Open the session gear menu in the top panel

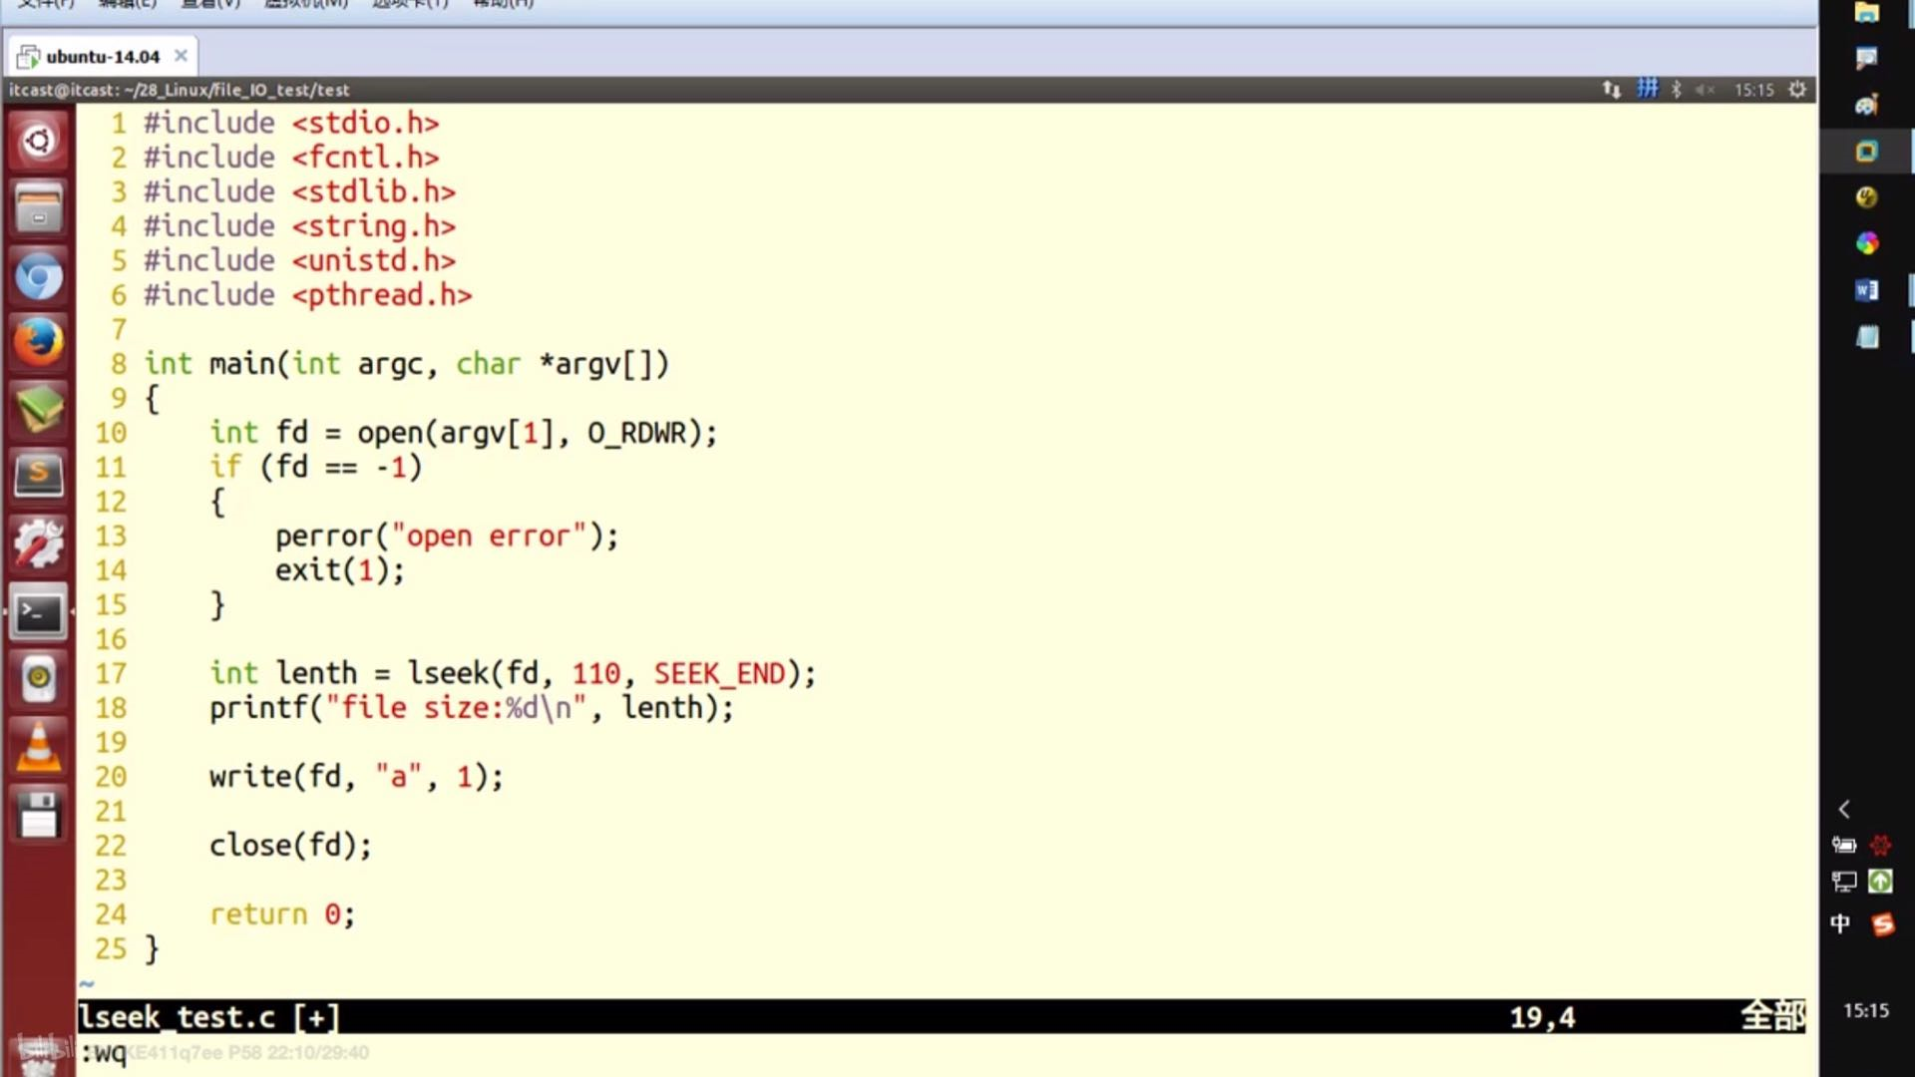[1797, 89]
